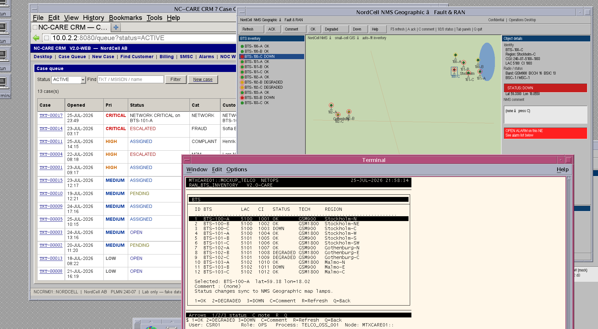
Task: Click the red STATUS: DOWN indicator bar
Action: pyautogui.click(x=545, y=88)
